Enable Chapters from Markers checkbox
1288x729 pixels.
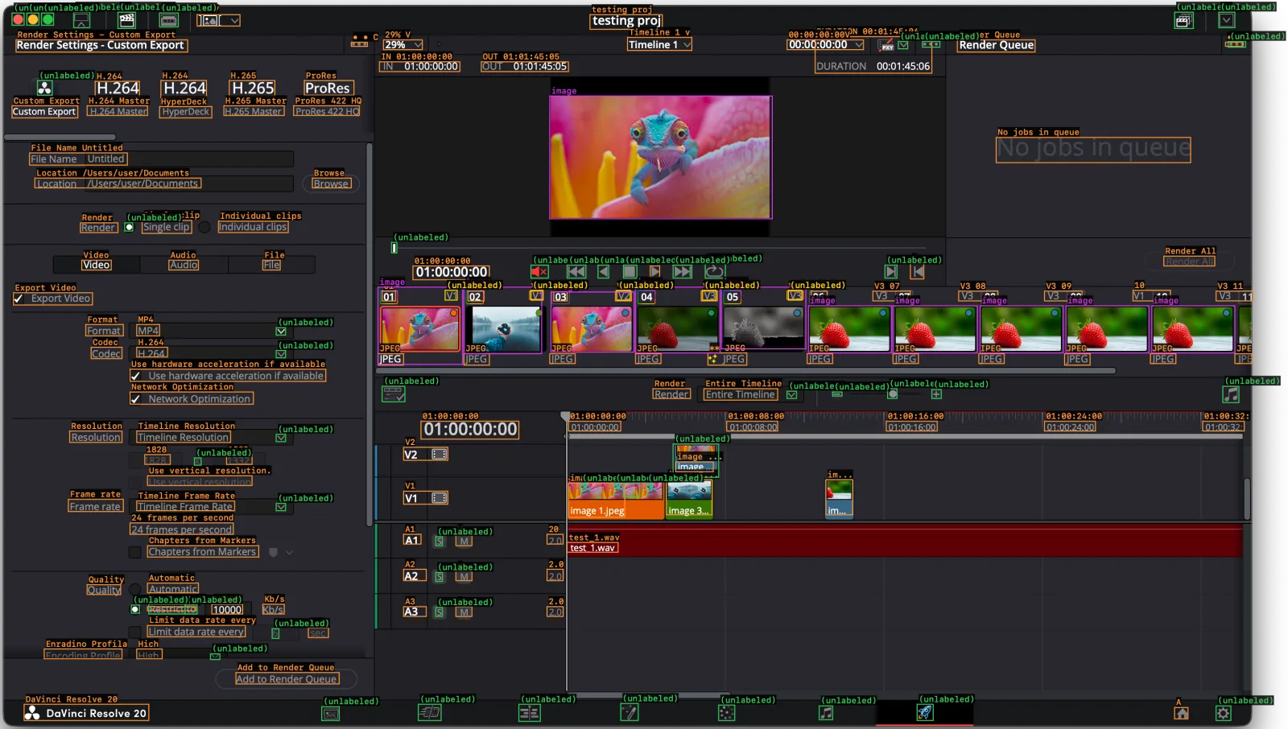[135, 552]
